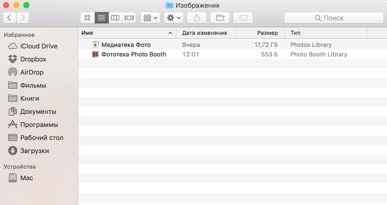Screen dimensions: 387x205
Task: Click the Документы documents icon
Action: [x=12, y=111]
